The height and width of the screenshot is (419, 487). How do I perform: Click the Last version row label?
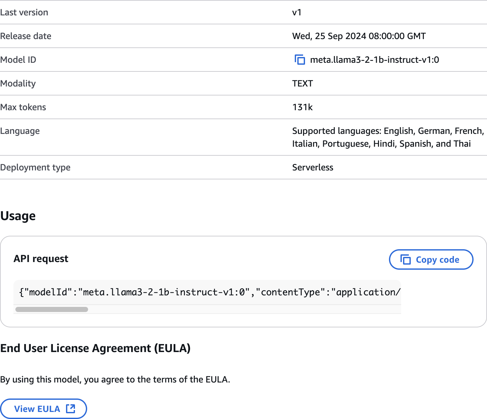(x=24, y=12)
